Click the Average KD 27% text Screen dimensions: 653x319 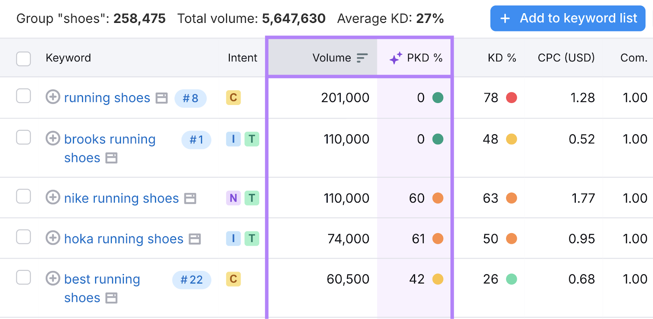pos(391,18)
